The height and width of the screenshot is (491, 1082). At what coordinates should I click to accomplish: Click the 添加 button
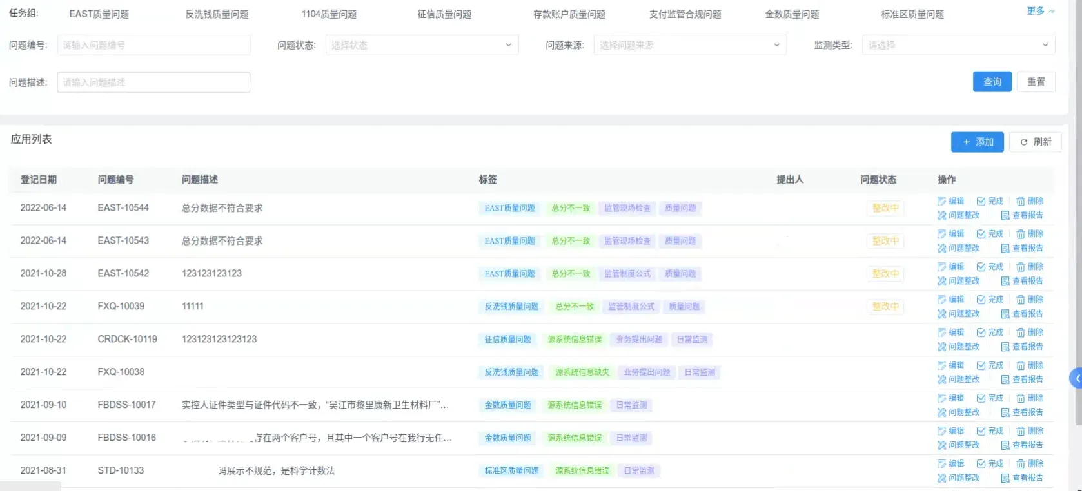(x=977, y=142)
